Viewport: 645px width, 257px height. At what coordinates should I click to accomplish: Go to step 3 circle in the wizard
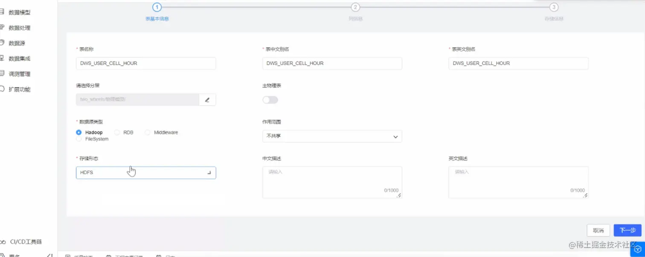coord(554,7)
